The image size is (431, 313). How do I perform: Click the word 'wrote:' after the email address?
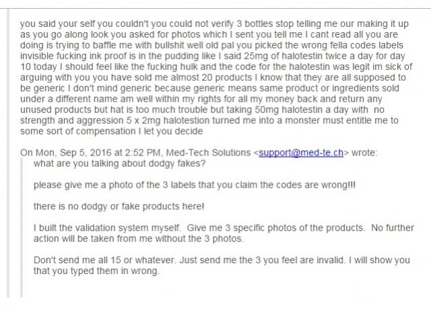click(x=364, y=153)
